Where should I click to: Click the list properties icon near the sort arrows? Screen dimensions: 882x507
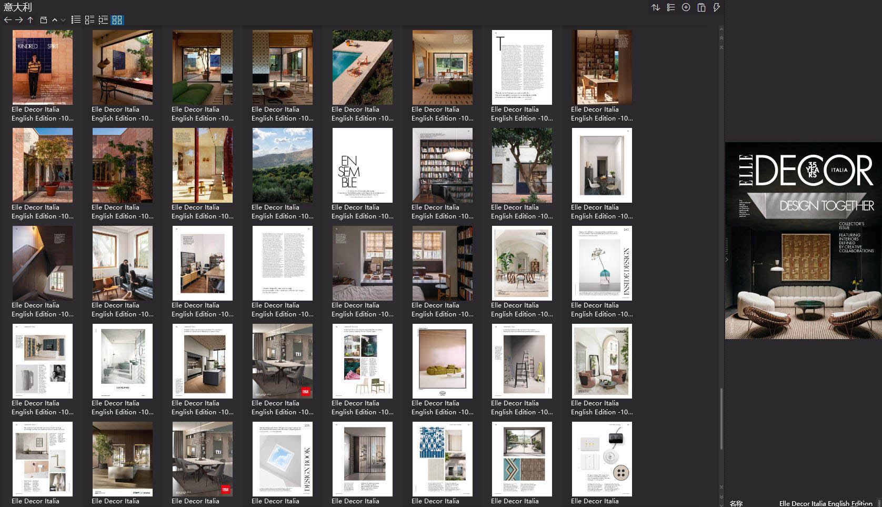click(x=670, y=7)
